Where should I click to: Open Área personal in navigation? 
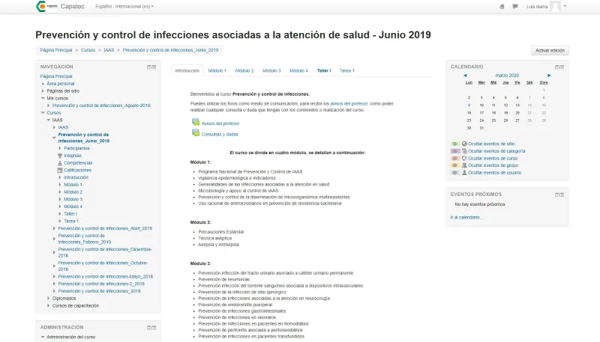click(61, 84)
